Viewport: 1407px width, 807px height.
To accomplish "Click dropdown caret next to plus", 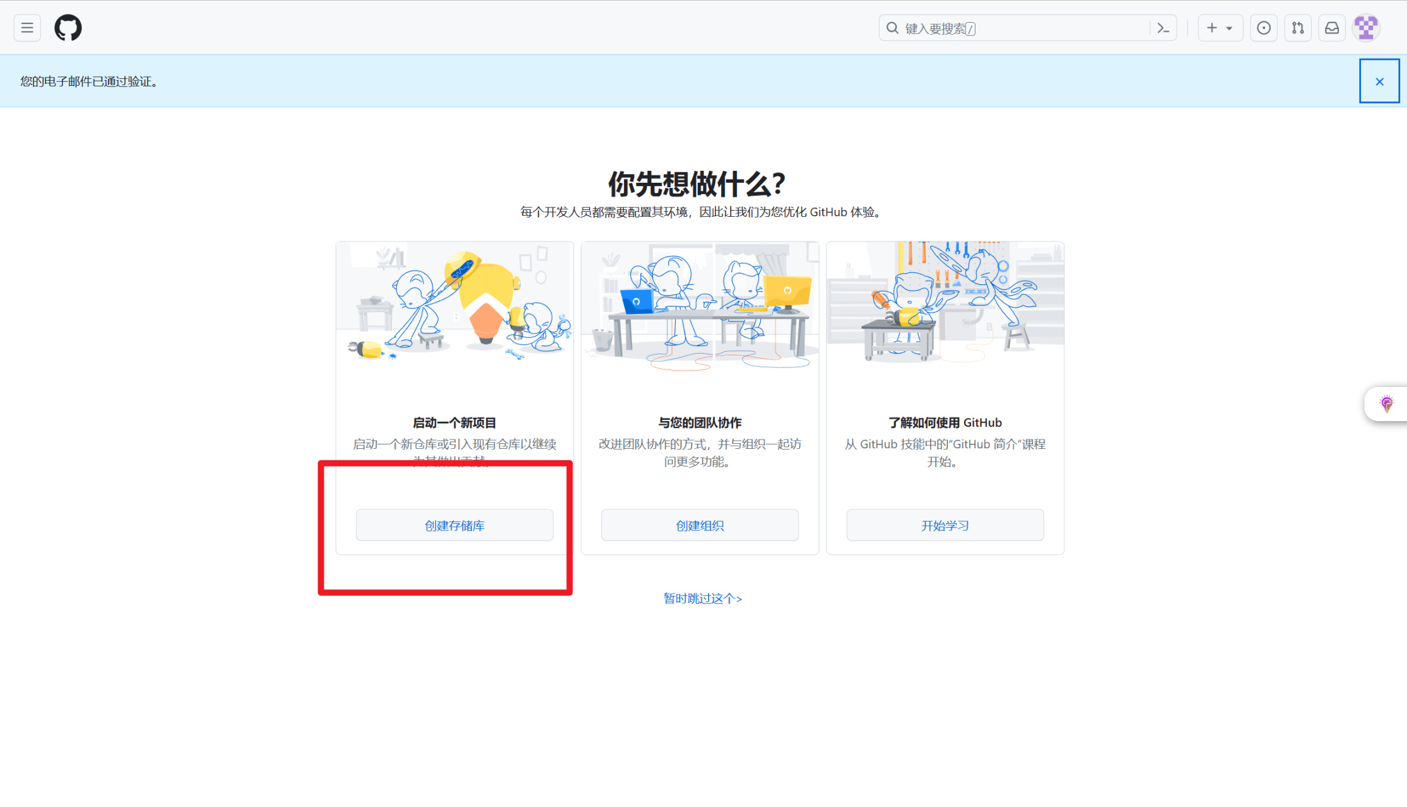I will tap(1229, 28).
